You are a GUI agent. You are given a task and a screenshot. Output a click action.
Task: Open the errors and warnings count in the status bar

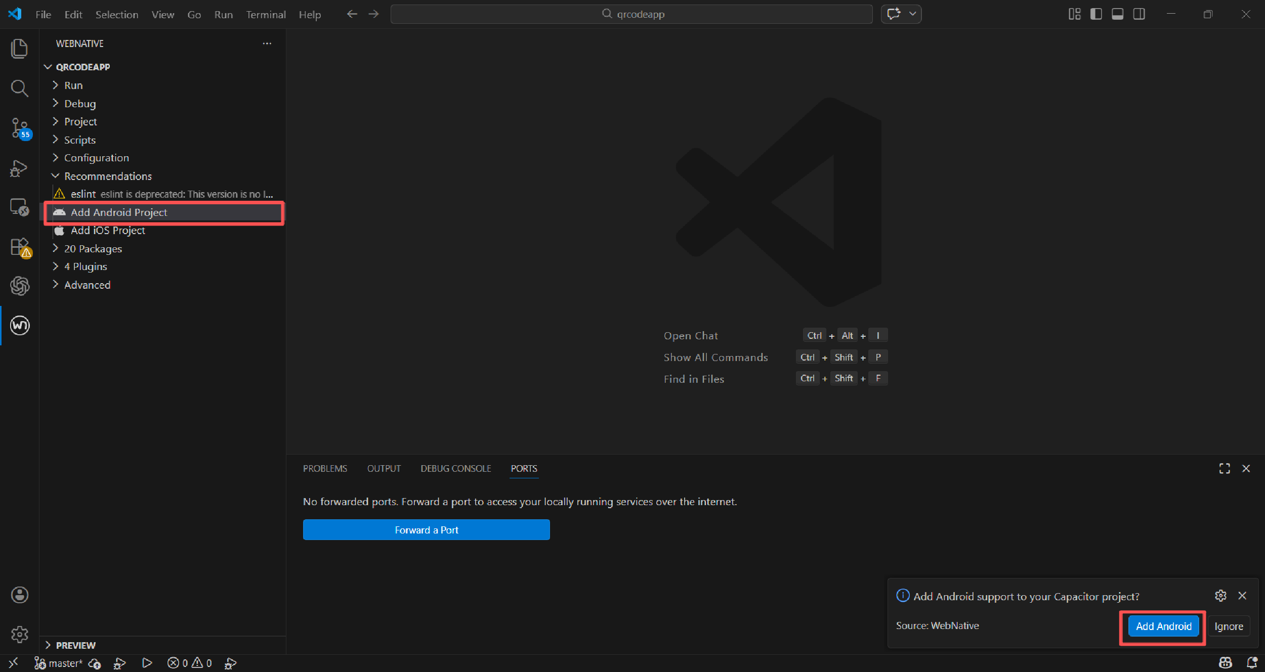pos(190,663)
